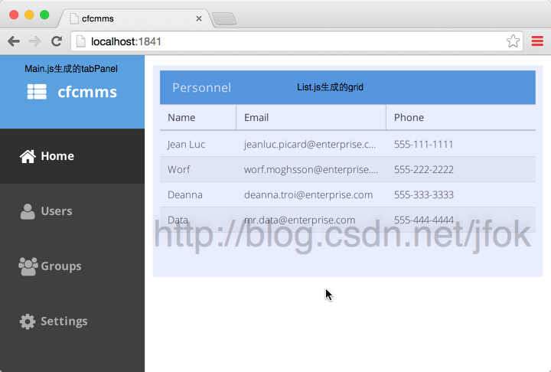Select the Jean Luc name cell
The image size is (551, 372).
(x=198, y=144)
